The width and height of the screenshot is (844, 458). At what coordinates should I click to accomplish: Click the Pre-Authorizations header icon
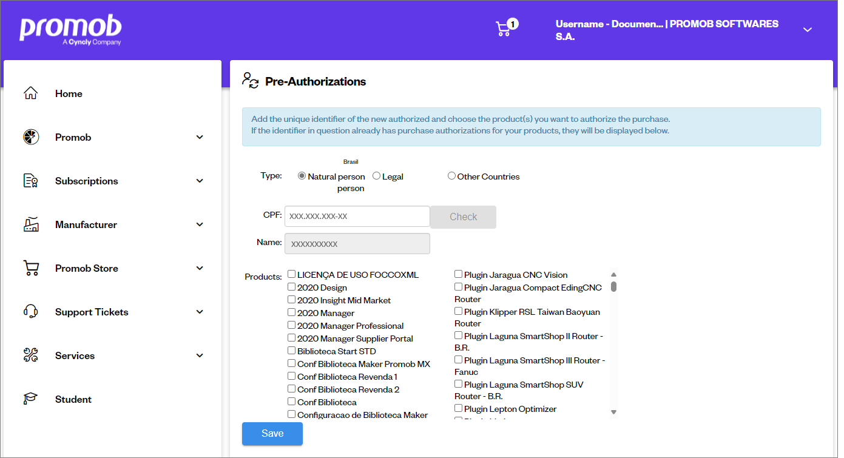coord(251,81)
